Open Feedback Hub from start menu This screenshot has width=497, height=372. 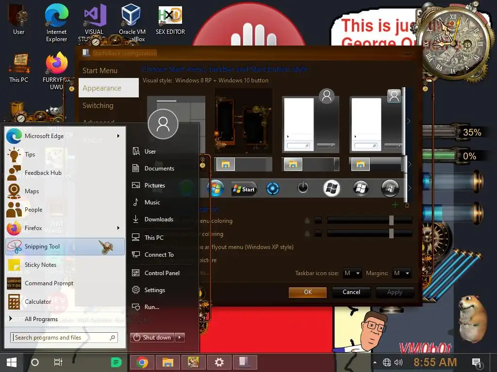coord(66,173)
